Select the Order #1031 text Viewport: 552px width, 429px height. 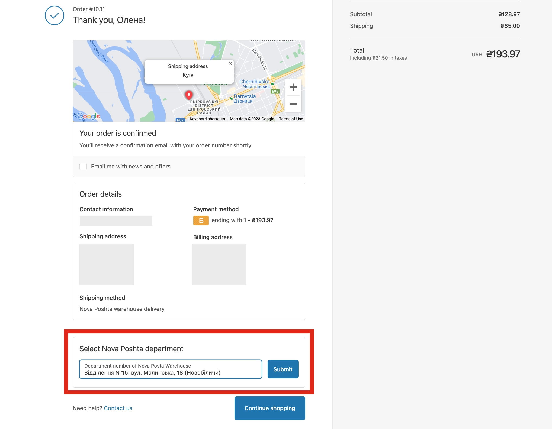89,9
